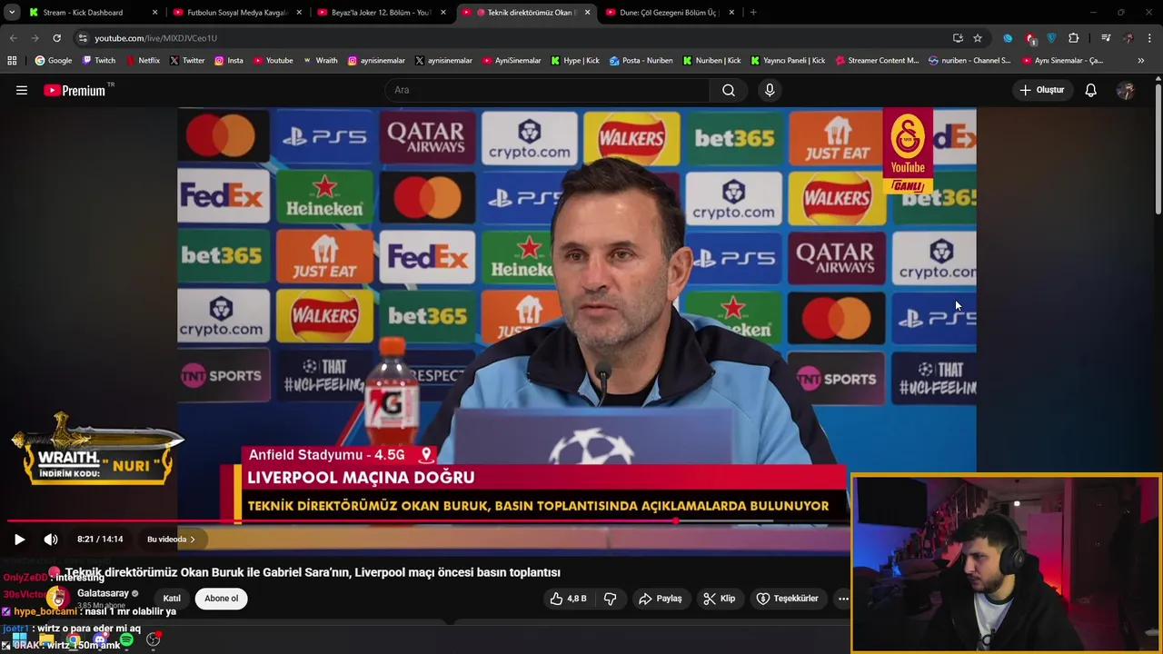Open the Insta bookmark
Viewport: 1163px width, 654px height.
pyautogui.click(x=229, y=61)
